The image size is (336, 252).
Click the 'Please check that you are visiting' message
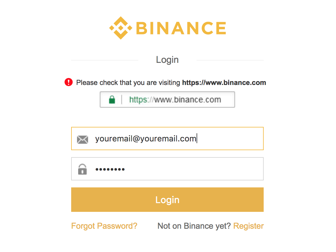pos(128,83)
